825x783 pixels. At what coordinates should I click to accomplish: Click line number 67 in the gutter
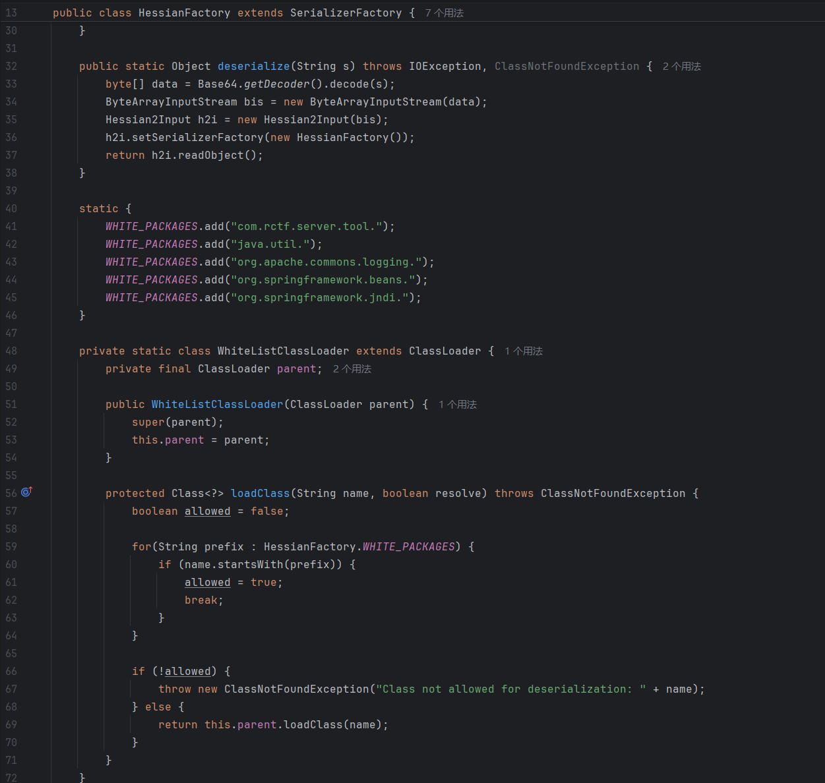11,689
